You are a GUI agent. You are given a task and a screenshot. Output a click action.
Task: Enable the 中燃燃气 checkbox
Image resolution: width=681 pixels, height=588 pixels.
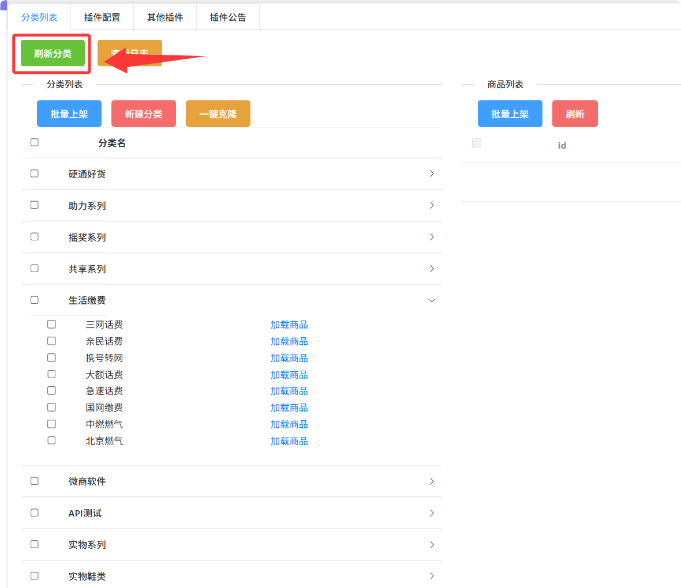click(x=52, y=424)
